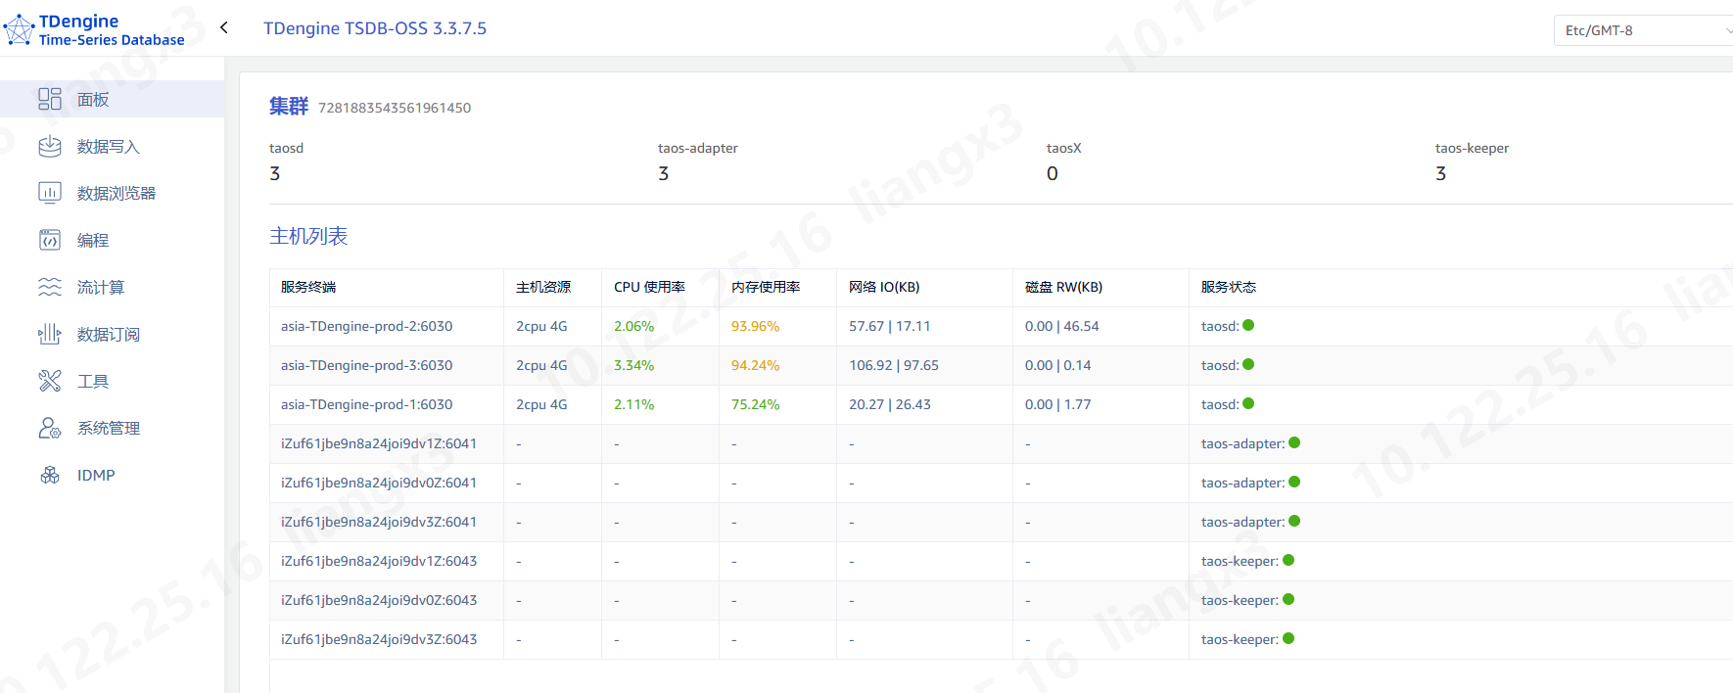Open the Etc/GMT-8 timezone dropdown
Image resolution: width=1733 pixels, height=693 pixels.
(1643, 30)
